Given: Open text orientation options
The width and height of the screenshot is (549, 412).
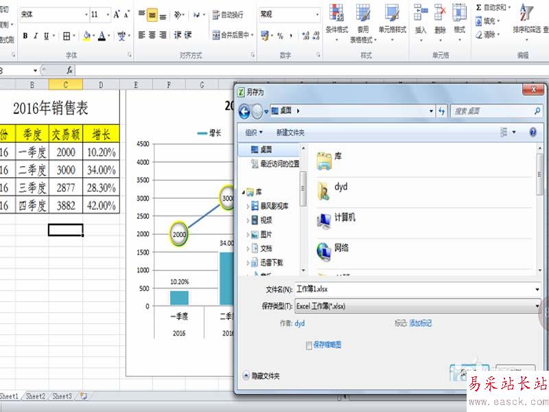Looking at the screenshot, I should point(179,14).
